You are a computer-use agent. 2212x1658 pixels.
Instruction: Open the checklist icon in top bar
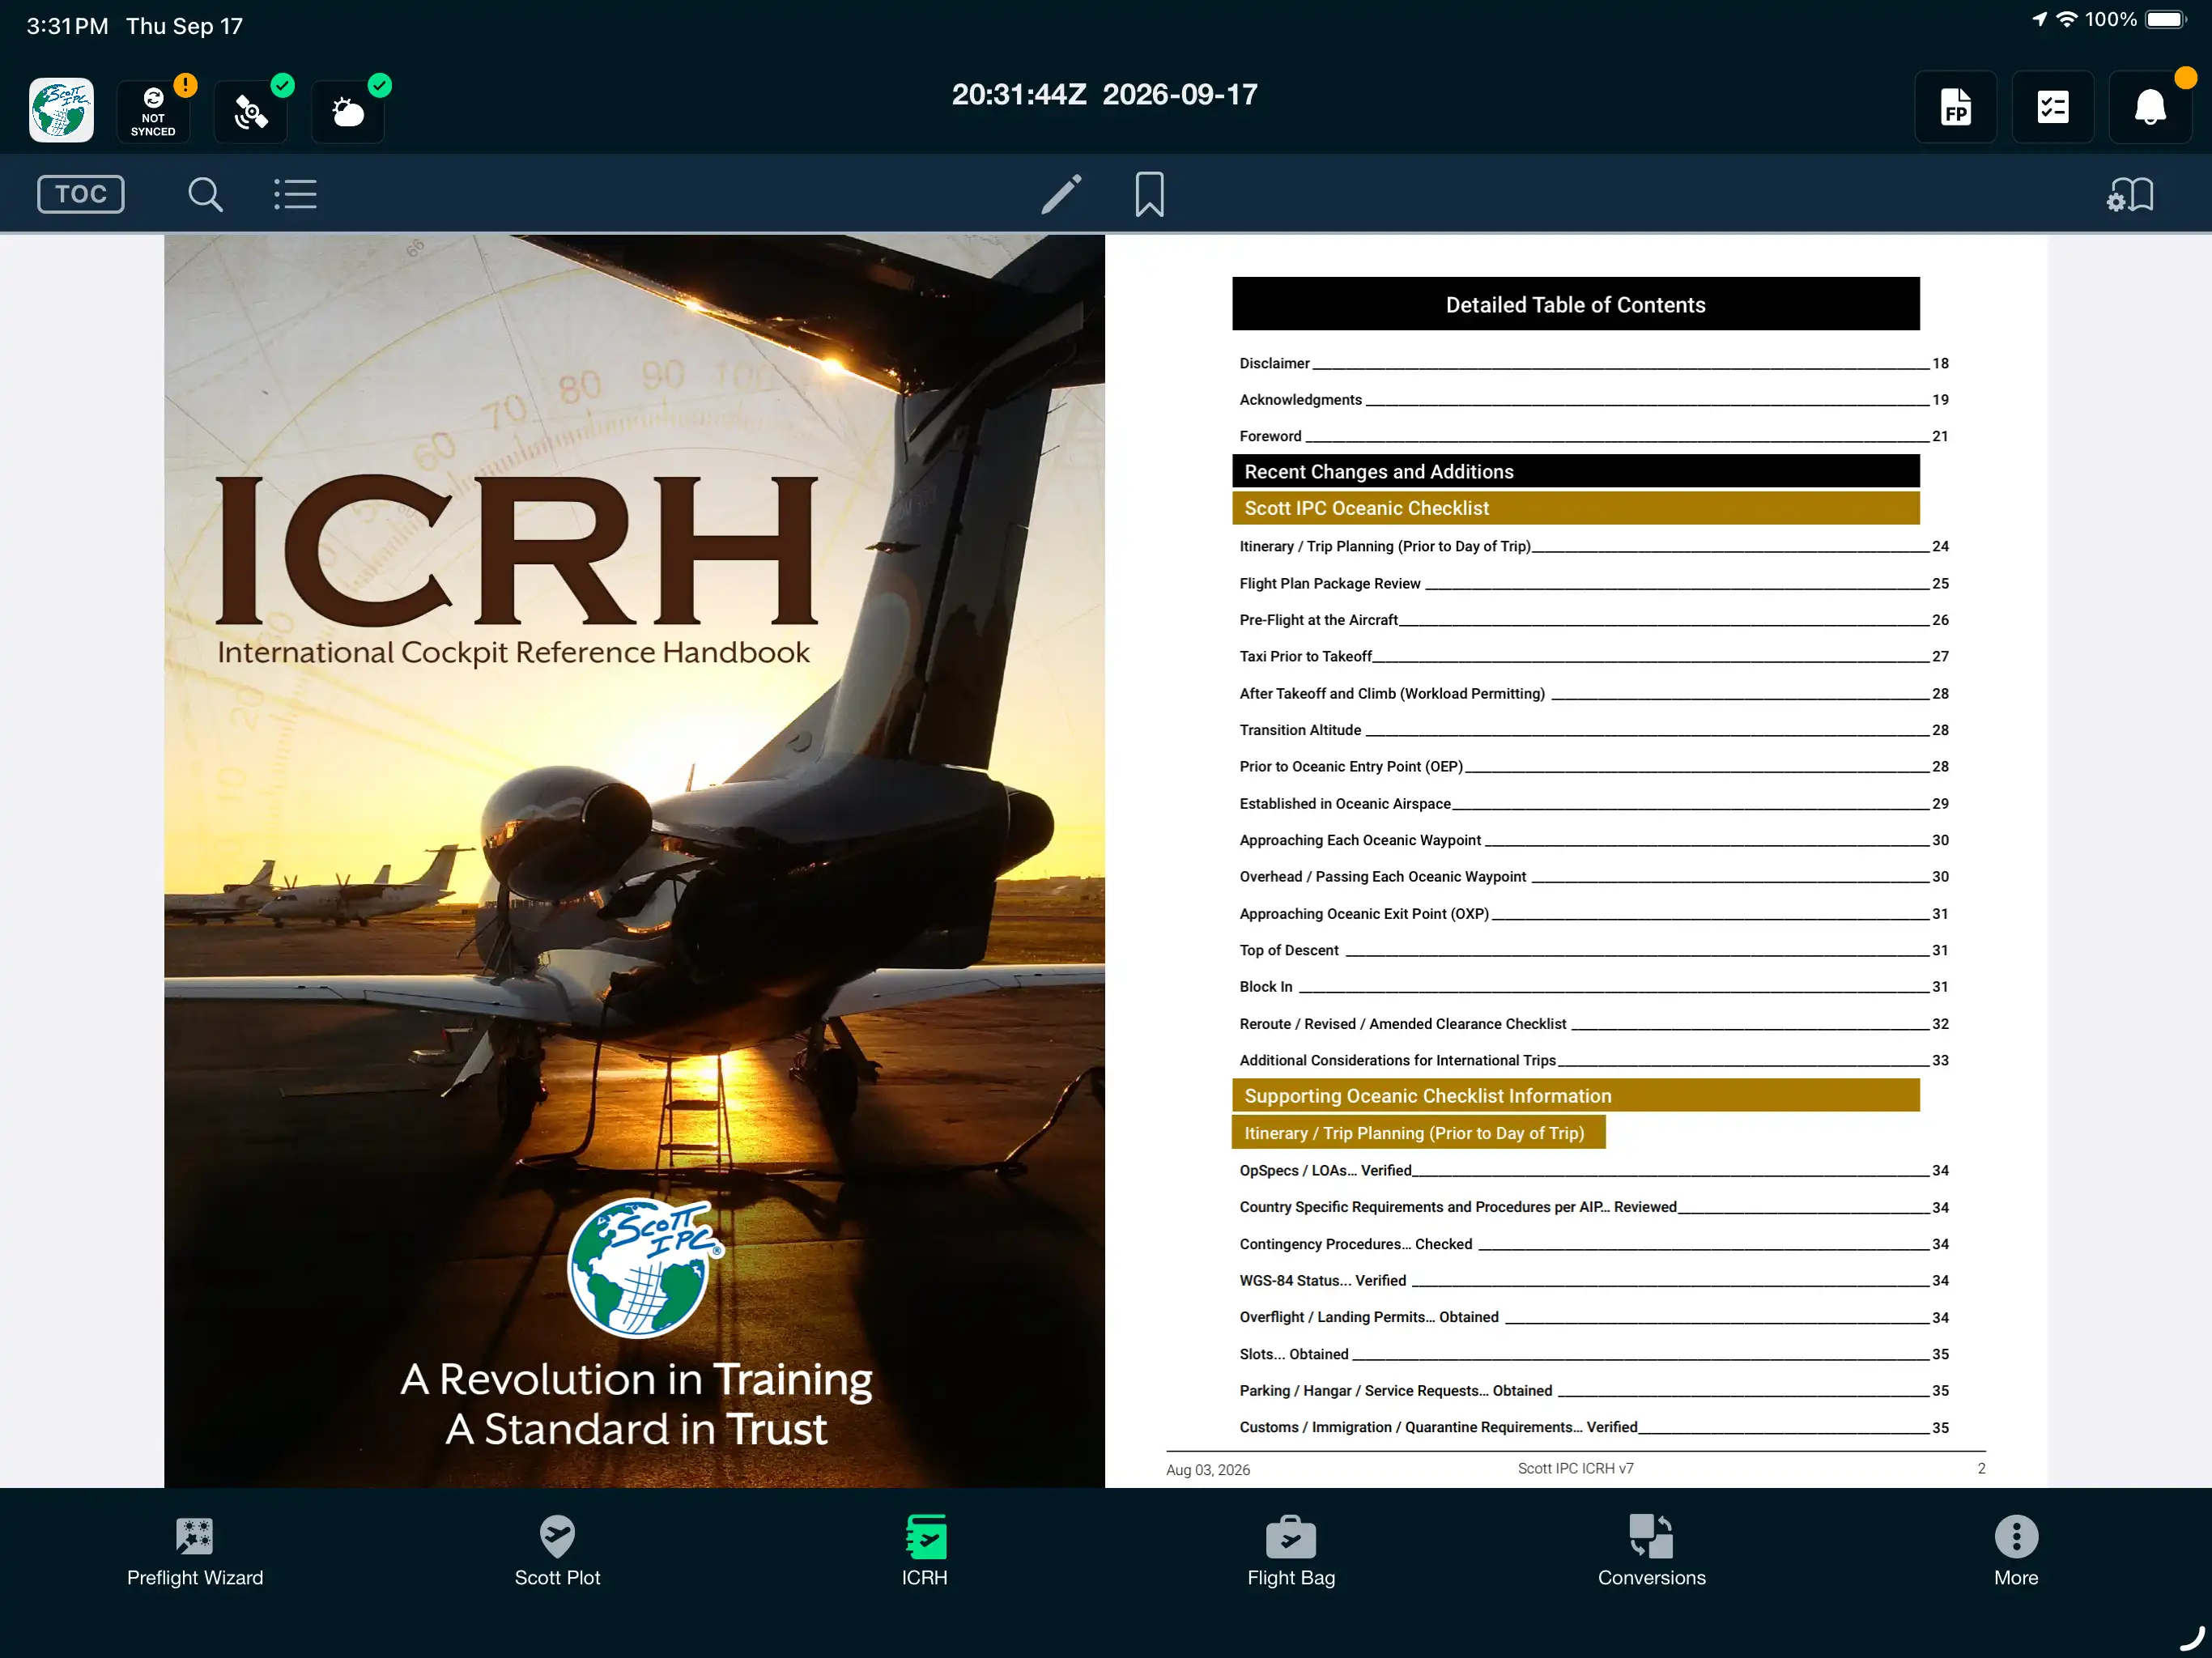click(2052, 107)
